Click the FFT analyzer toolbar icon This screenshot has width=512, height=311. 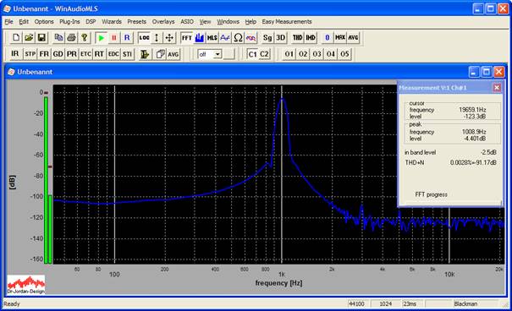tap(186, 38)
